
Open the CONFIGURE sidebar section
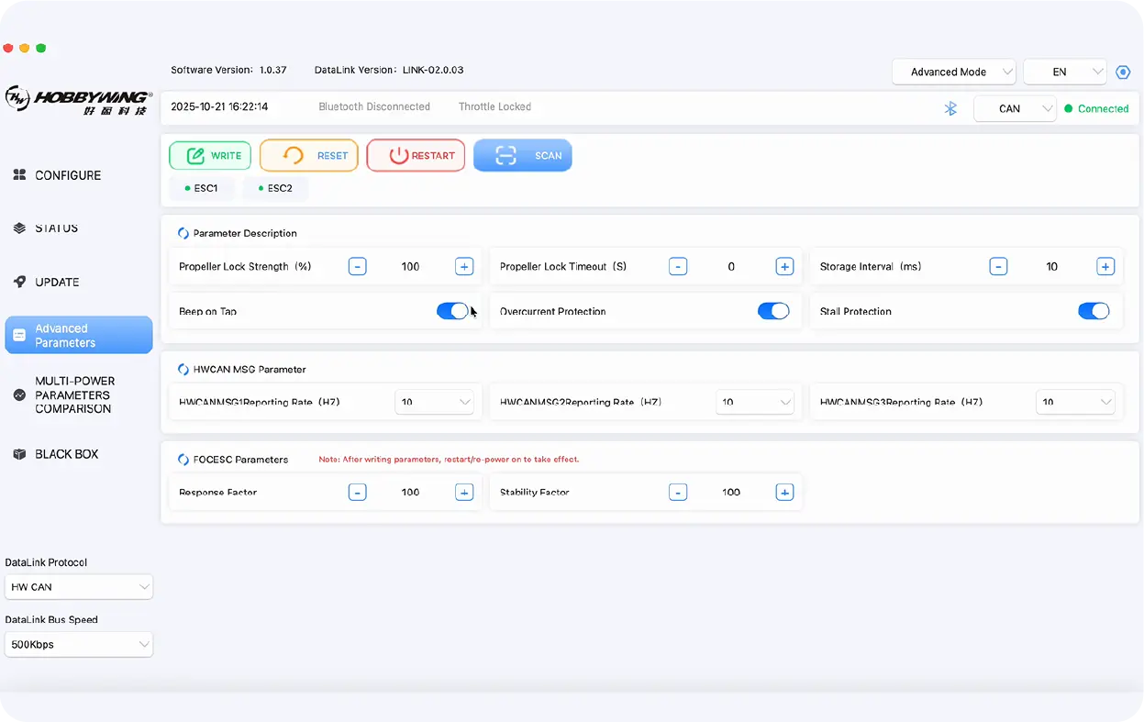[68, 175]
